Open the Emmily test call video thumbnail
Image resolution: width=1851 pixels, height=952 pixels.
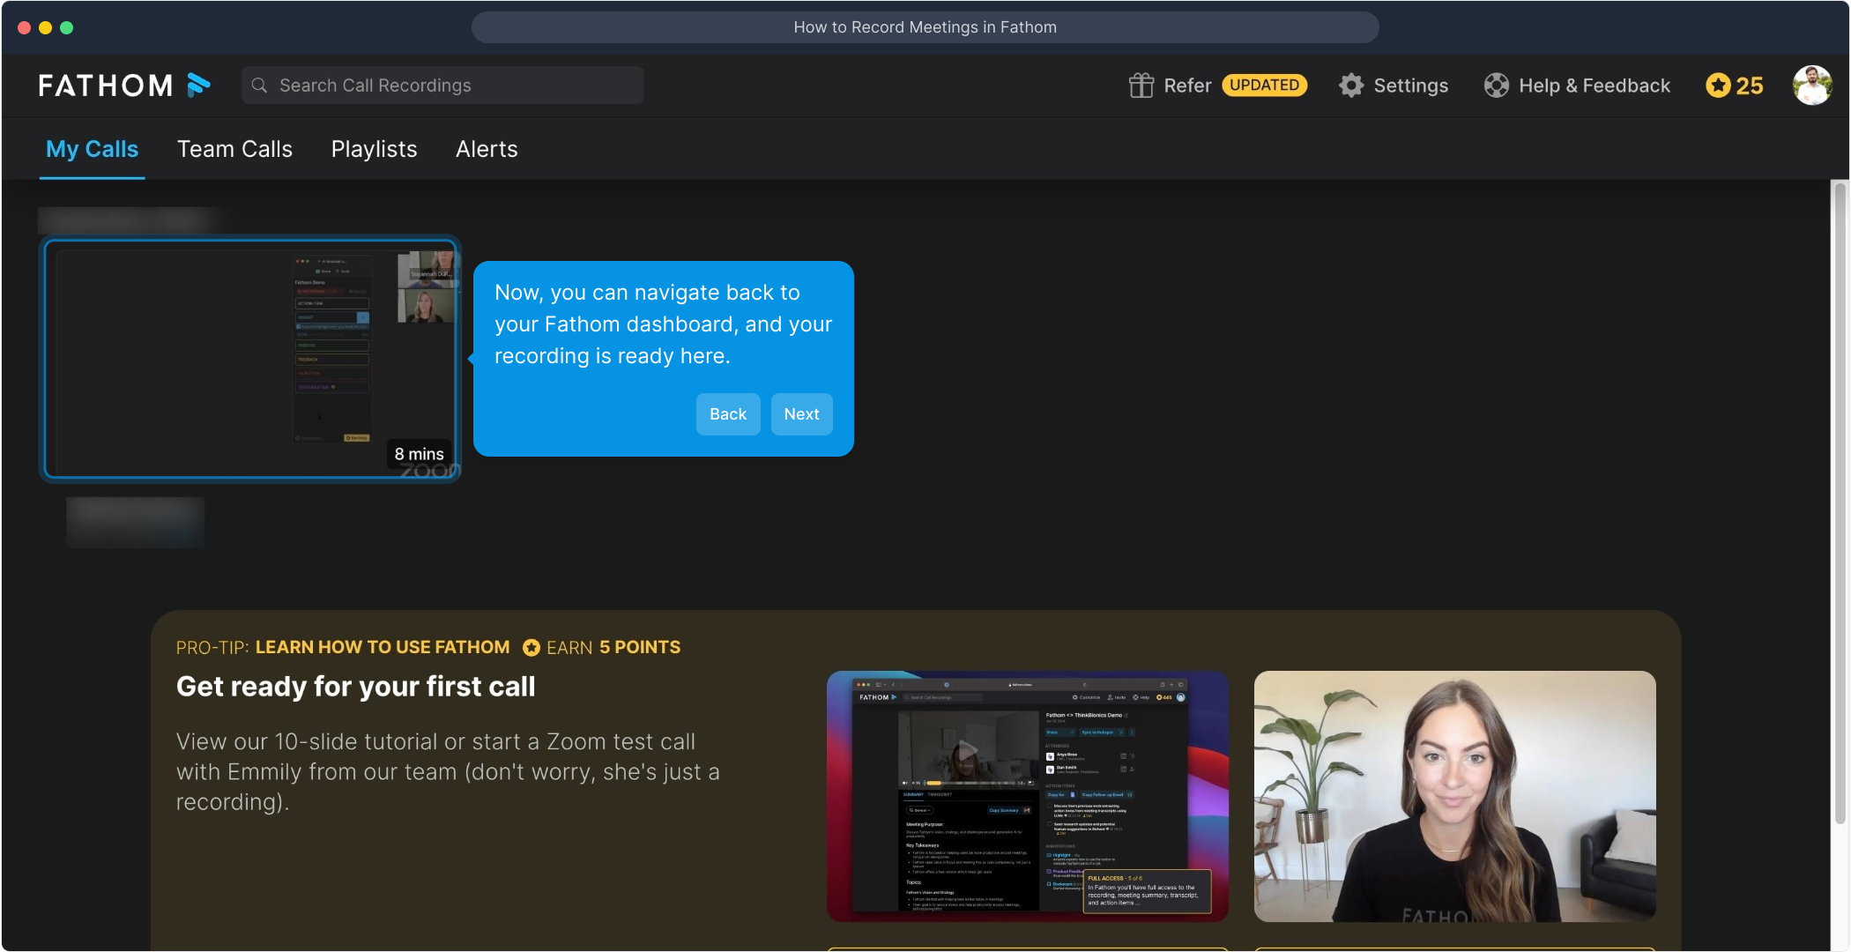pyautogui.click(x=1454, y=796)
